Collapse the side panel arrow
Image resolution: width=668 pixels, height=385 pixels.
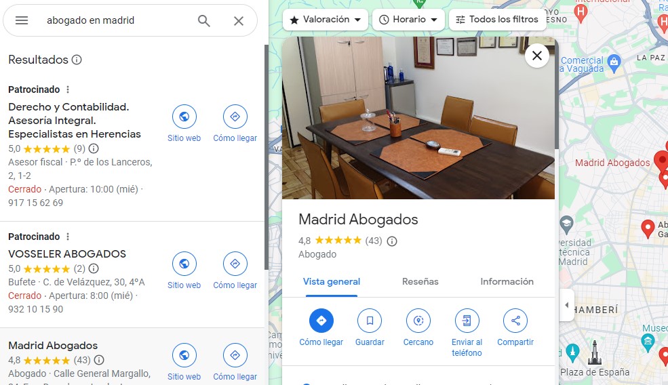pos(566,305)
